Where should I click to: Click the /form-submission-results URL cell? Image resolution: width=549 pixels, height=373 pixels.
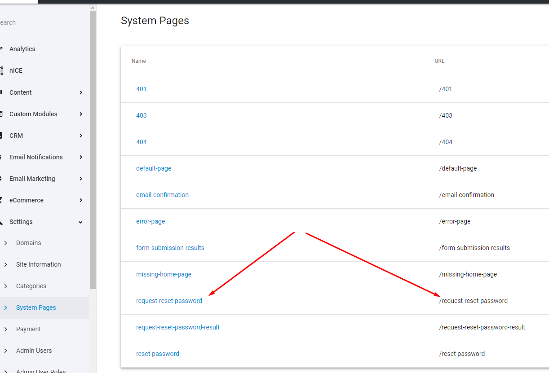(x=474, y=248)
